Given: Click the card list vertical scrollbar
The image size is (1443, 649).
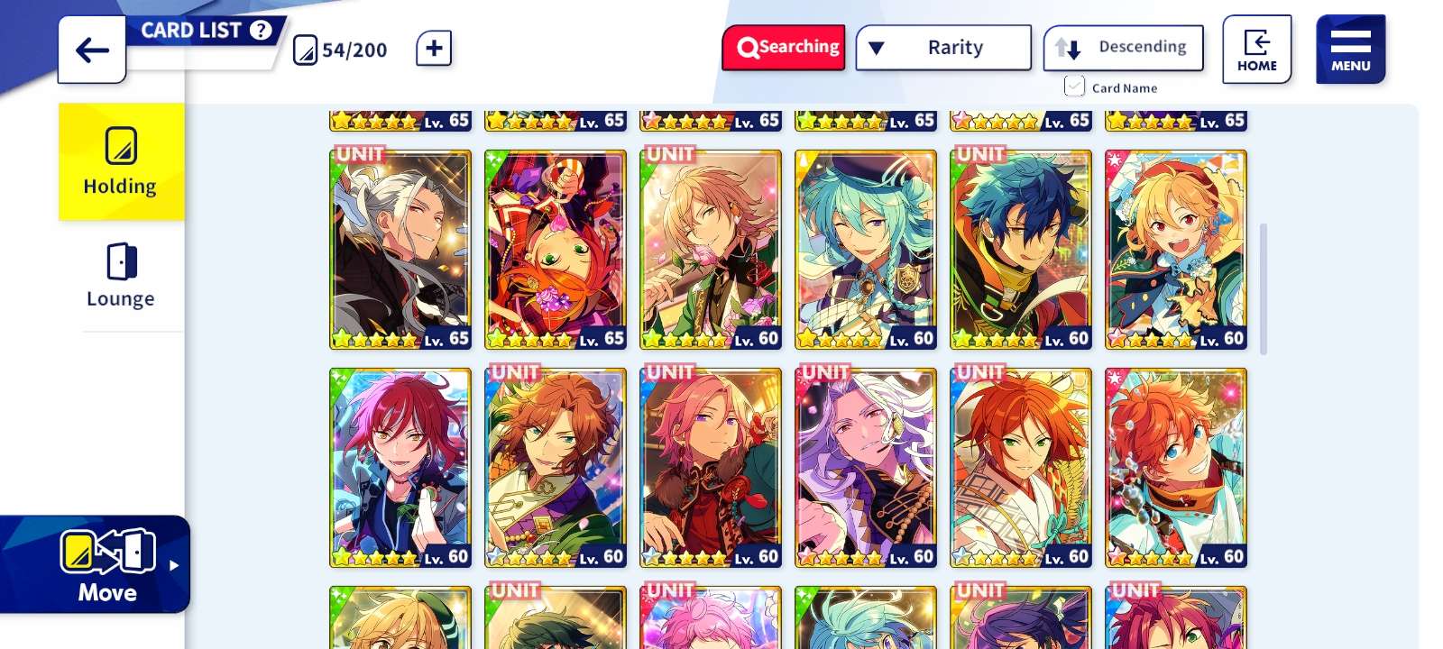Looking at the screenshot, I should click(1264, 288).
